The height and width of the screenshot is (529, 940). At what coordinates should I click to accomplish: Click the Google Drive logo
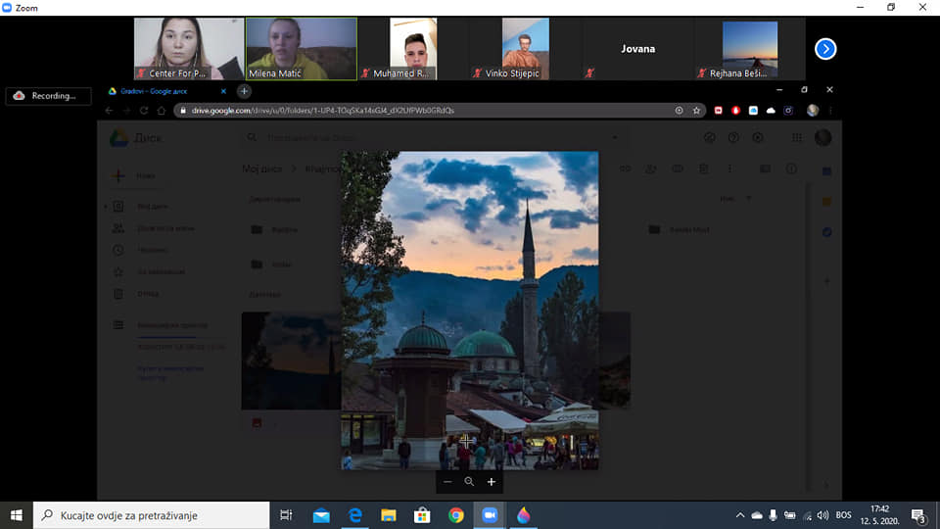118,138
